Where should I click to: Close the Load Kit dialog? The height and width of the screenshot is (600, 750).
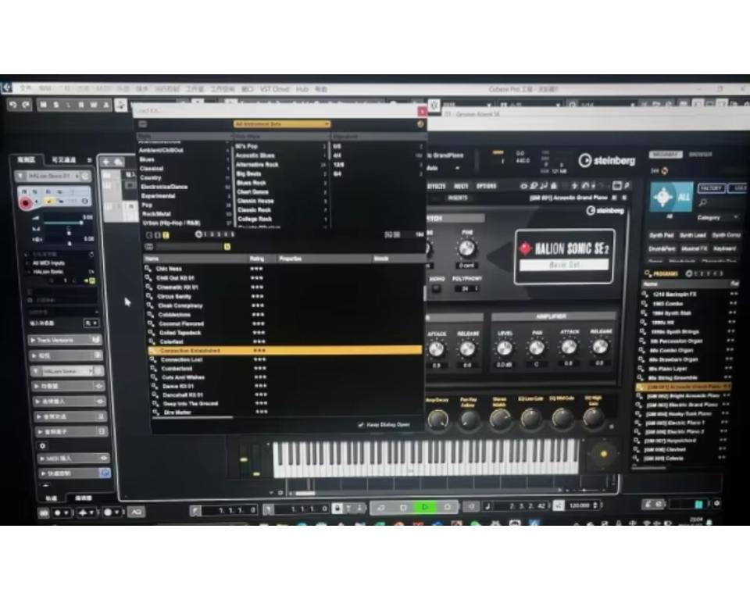pos(422,112)
